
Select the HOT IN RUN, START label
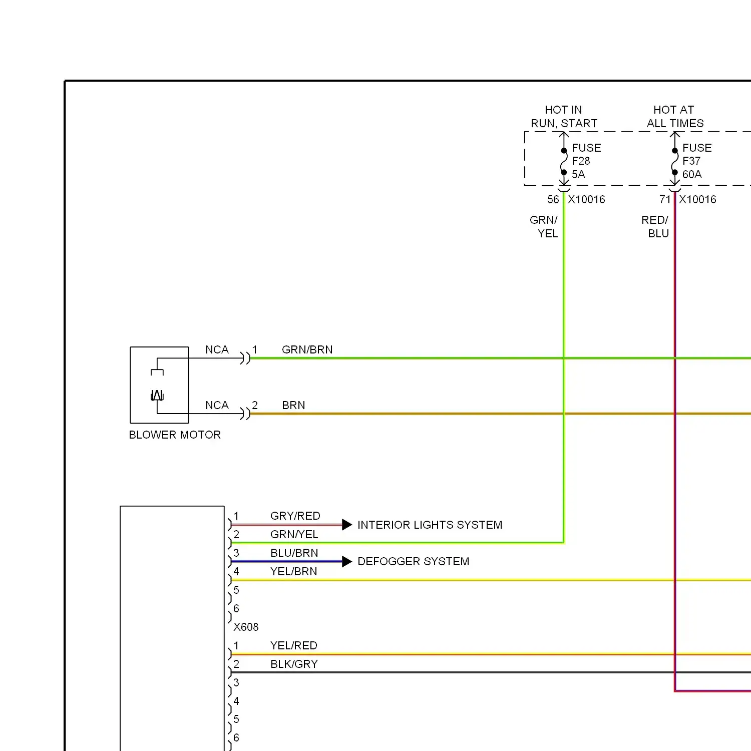coord(564,116)
